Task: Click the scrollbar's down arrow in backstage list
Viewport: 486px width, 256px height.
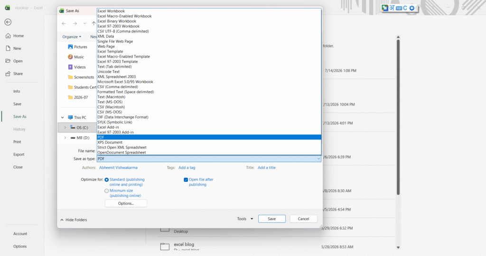Action: click(x=398, y=247)
